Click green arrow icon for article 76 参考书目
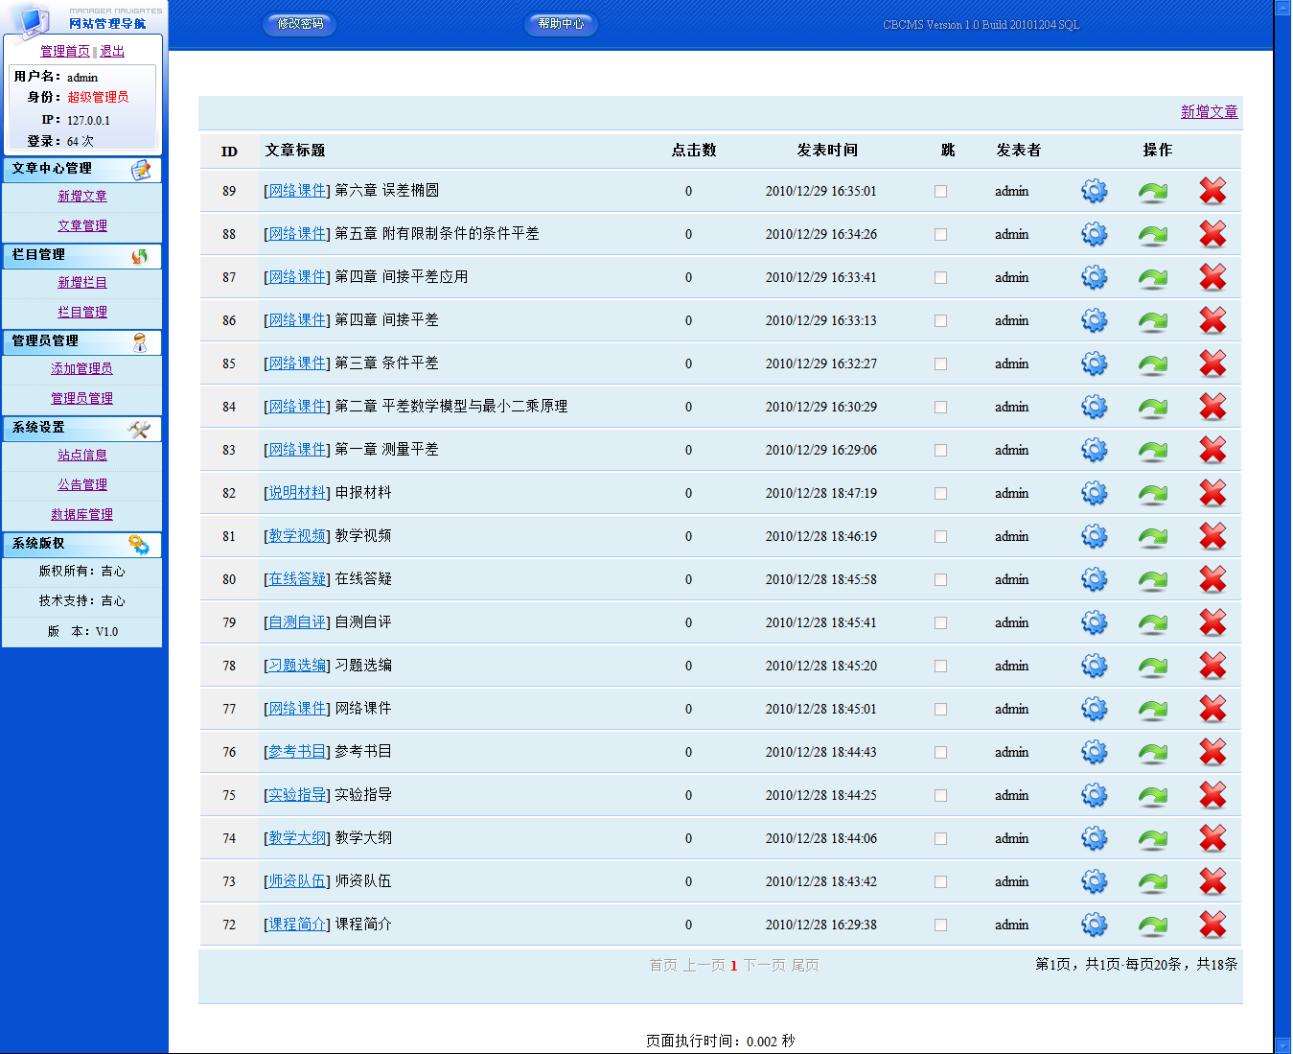Screen dimensions: 1293x1054 pos(1152,753)
